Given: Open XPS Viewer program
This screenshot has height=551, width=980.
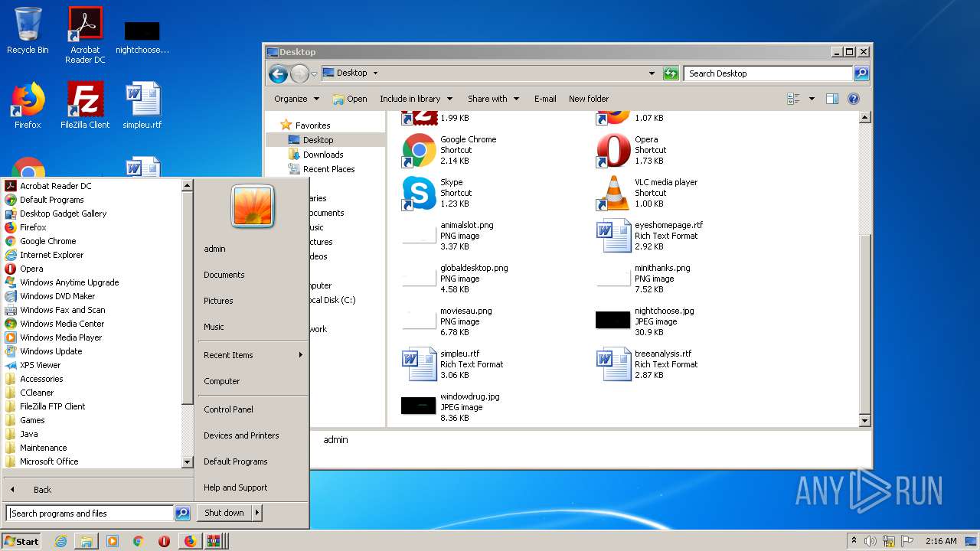Looking at the screenshot, I should pyautogui.click(x=40, y=365).
